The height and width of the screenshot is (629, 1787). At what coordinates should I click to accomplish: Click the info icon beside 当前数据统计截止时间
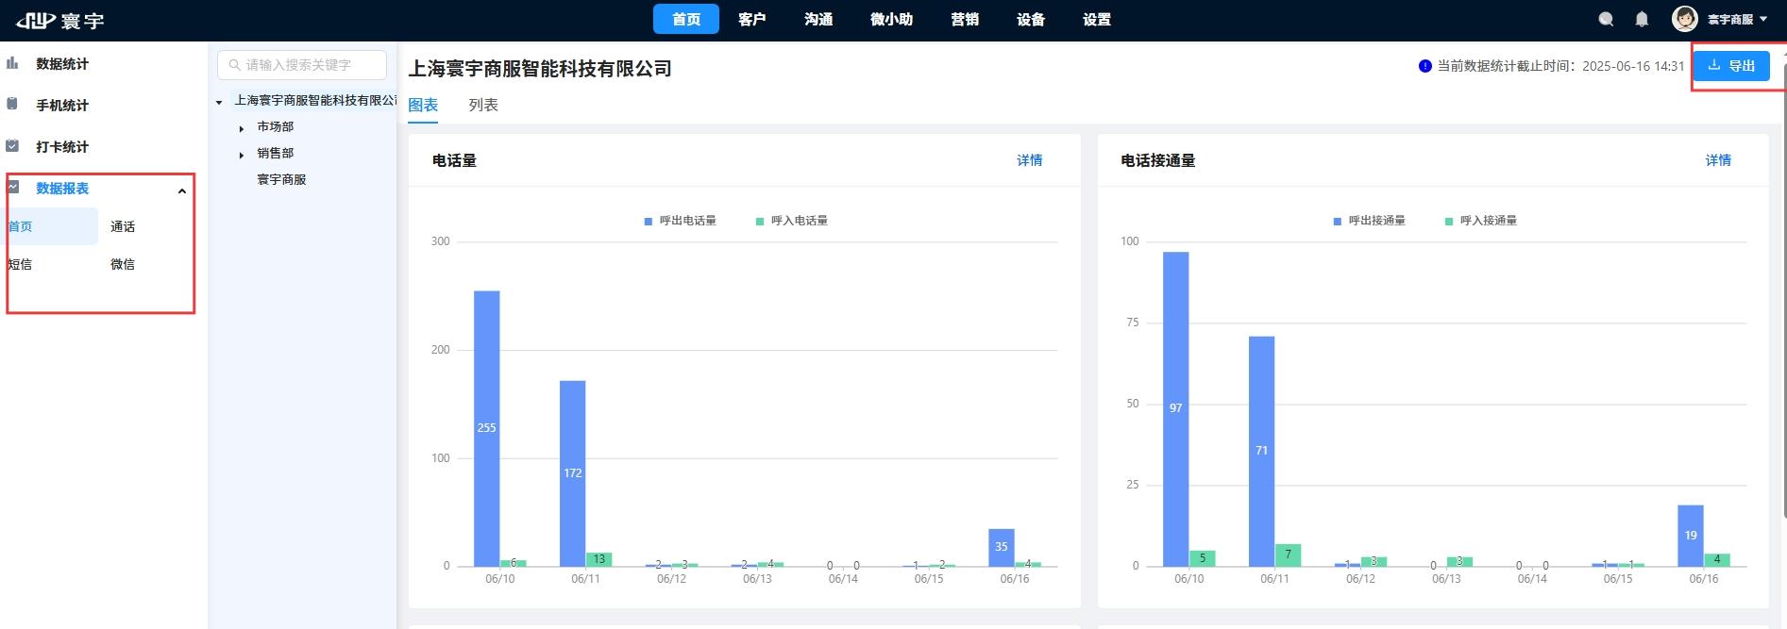pos(1425,66)
